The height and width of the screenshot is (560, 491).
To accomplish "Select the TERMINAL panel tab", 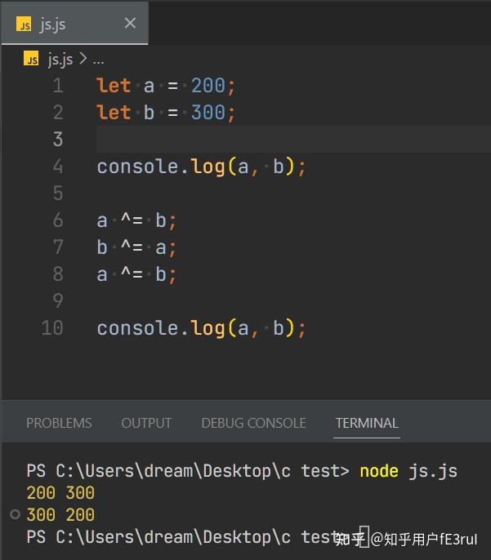I will point(367,423).
